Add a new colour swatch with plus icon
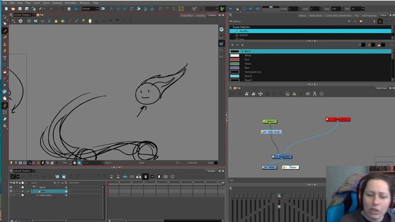The width and height of the screenshot is (395, 222). (232, 45)
